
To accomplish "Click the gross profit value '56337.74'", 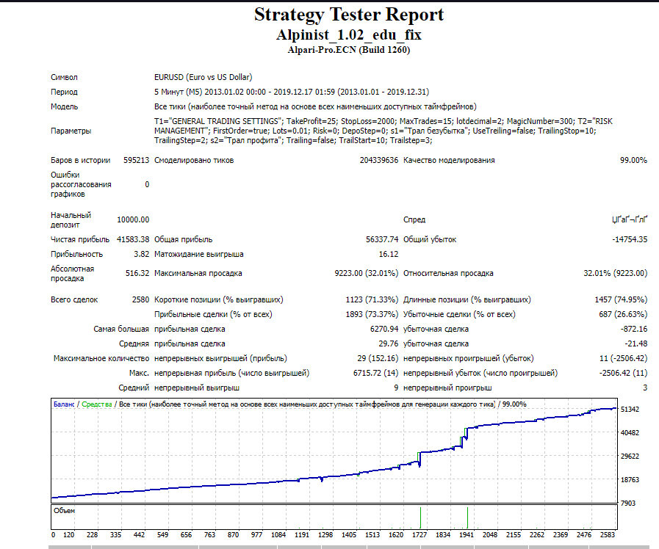I will [x=381, y=240].
